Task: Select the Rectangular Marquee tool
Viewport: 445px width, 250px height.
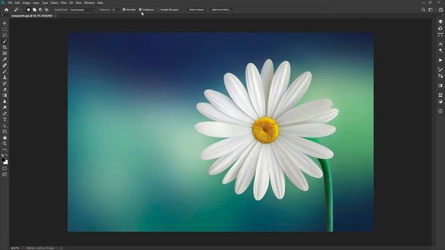Action: (5, 29)
